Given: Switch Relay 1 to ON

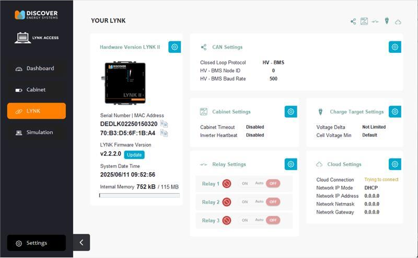Looking at the screenshot, I should [x=245, y=184].
